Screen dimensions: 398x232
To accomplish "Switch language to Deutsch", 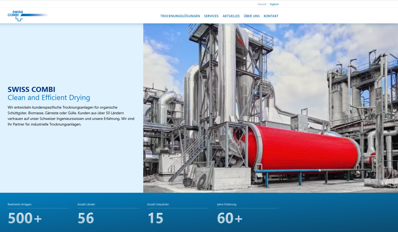I will click(x=262, y=4).
